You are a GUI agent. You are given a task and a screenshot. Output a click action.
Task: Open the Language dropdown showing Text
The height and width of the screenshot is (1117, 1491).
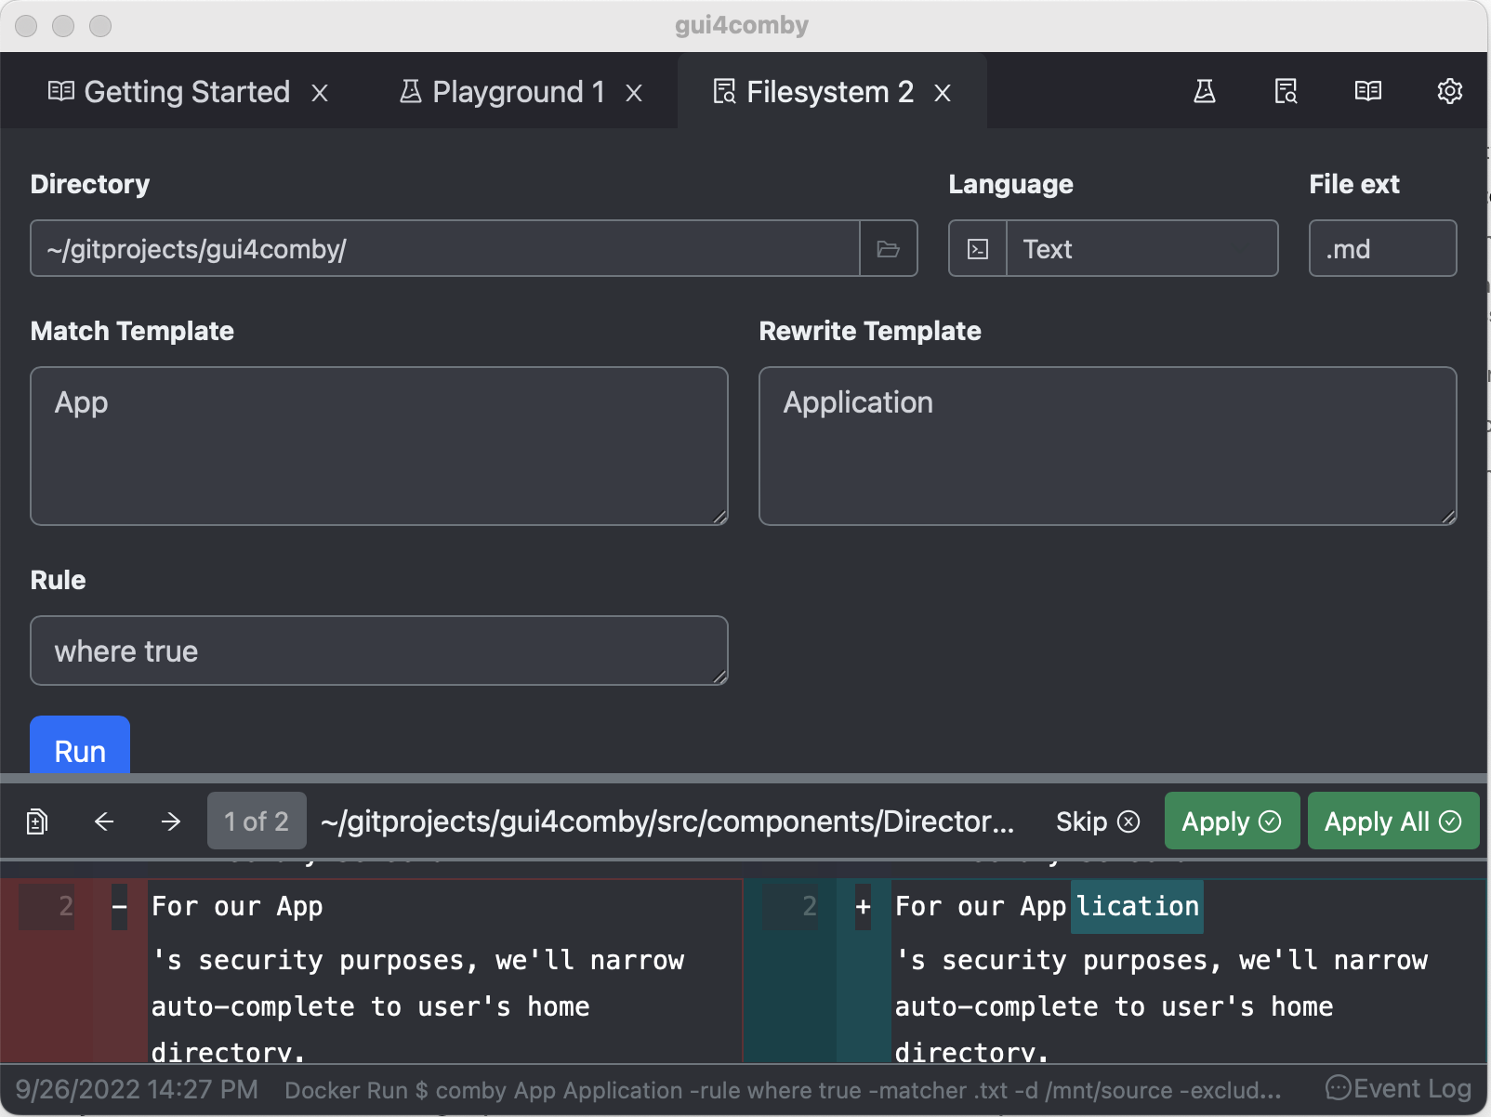pos(1142,248)
